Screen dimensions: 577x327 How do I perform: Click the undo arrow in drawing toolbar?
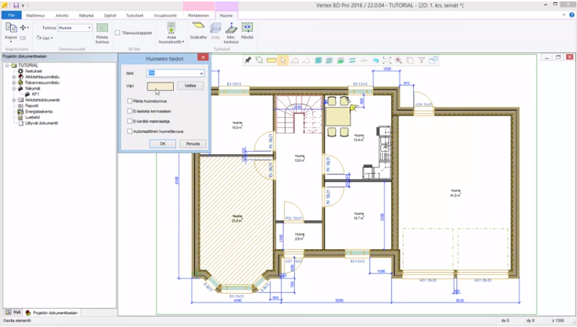click(376, 60)
